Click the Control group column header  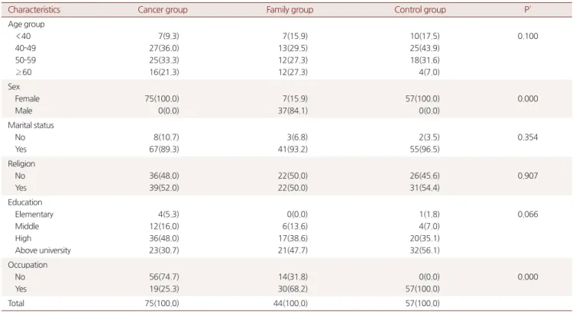tap(420, 10)
